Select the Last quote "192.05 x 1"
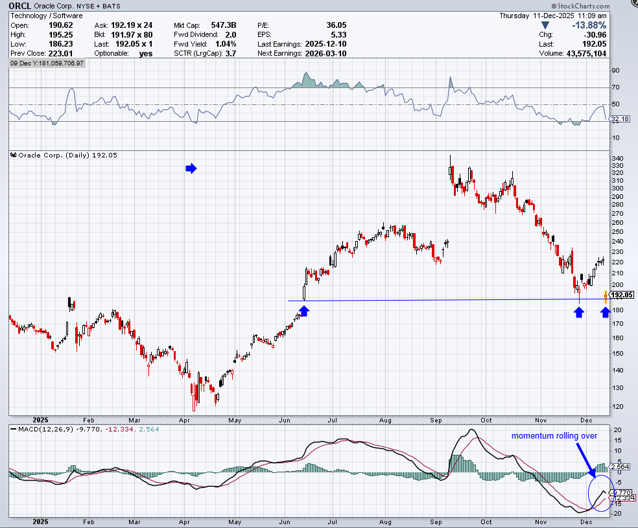Image resolution: width=638 pixels, height=528 pixels. pyautogui.click(x=134, y=44)
